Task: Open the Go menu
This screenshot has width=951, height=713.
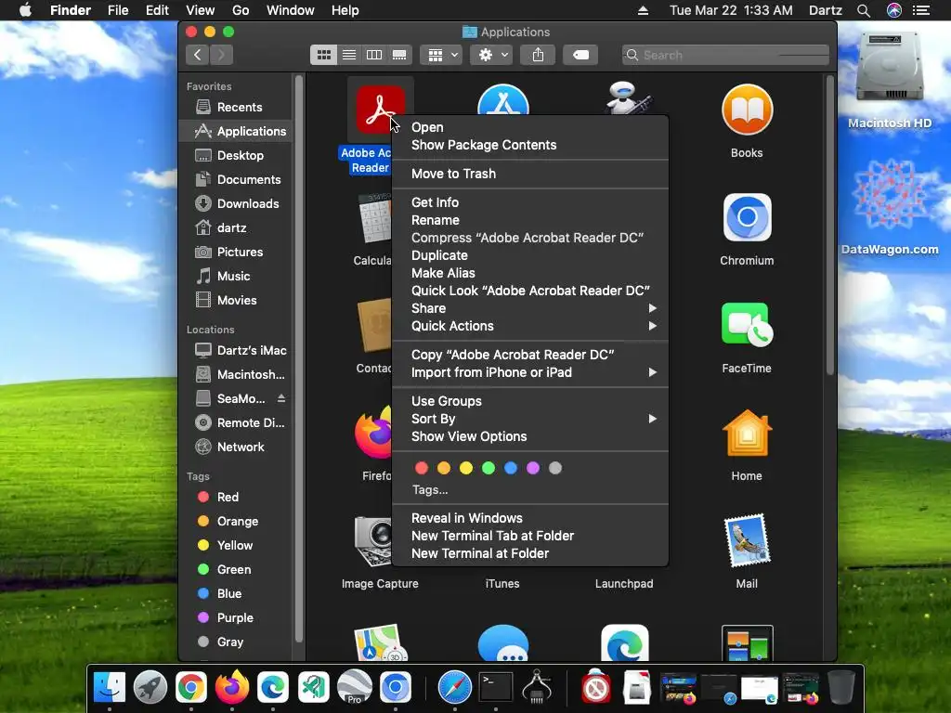Action: coord(241,10)
